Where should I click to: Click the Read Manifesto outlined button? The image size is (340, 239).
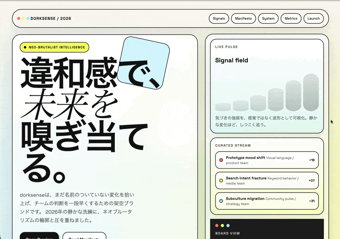[x=84, y=236]
